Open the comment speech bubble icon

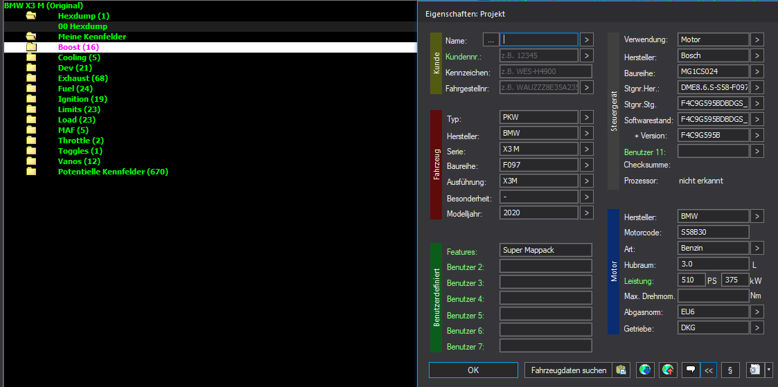[691, 370]
